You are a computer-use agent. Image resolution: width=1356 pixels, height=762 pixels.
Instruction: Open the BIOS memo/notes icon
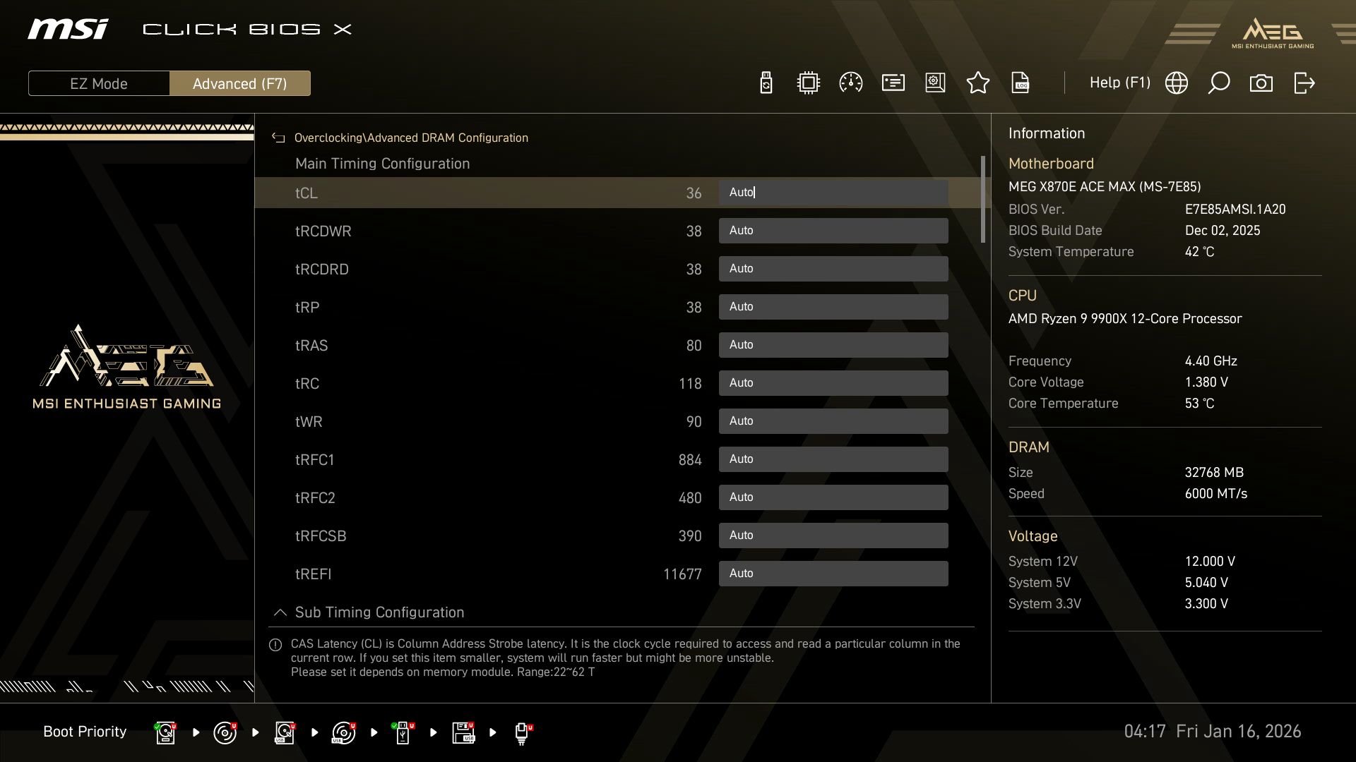click(x=893, y=83)
